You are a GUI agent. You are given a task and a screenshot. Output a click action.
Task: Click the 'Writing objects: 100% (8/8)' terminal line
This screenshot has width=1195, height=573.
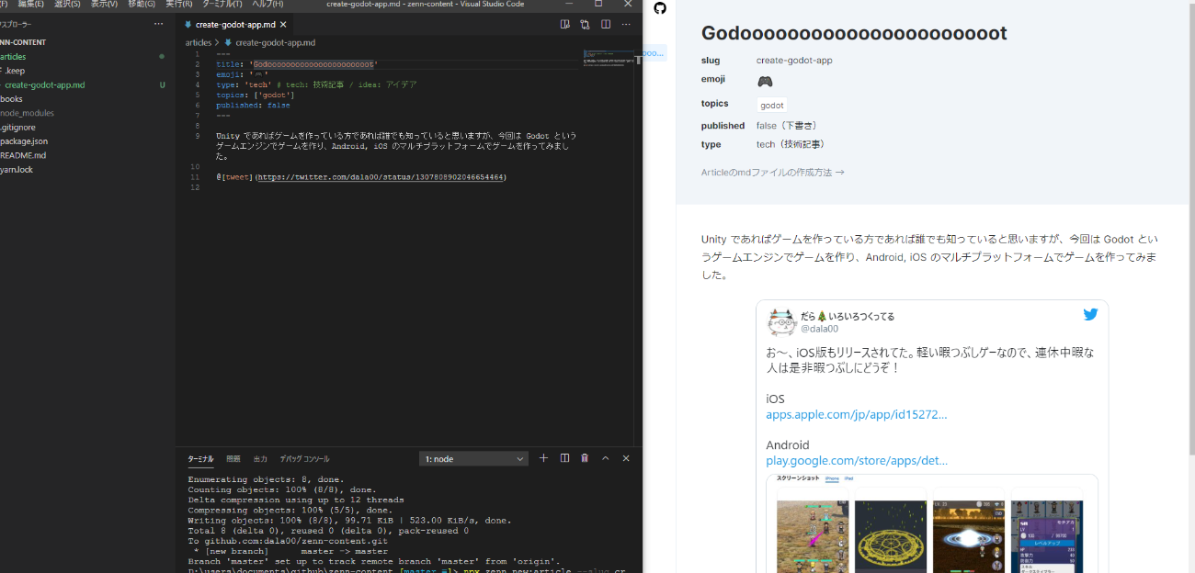tap(349, 521)
